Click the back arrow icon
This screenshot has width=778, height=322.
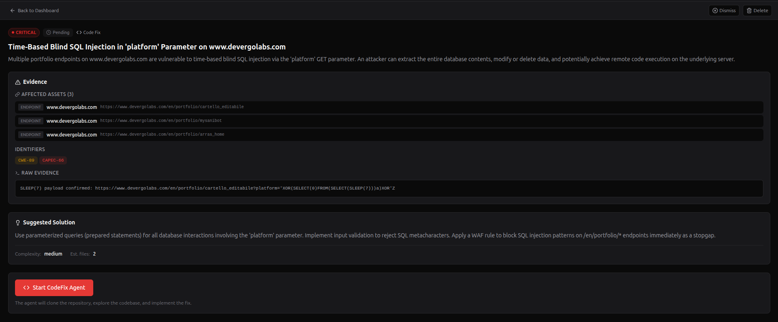[x=13, y=11]
